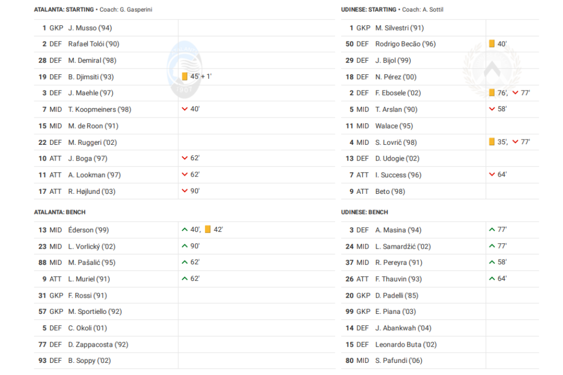Select the Udinese: Starting section heading
This screenshot has width=563, height=375.
tap(369, 9)
